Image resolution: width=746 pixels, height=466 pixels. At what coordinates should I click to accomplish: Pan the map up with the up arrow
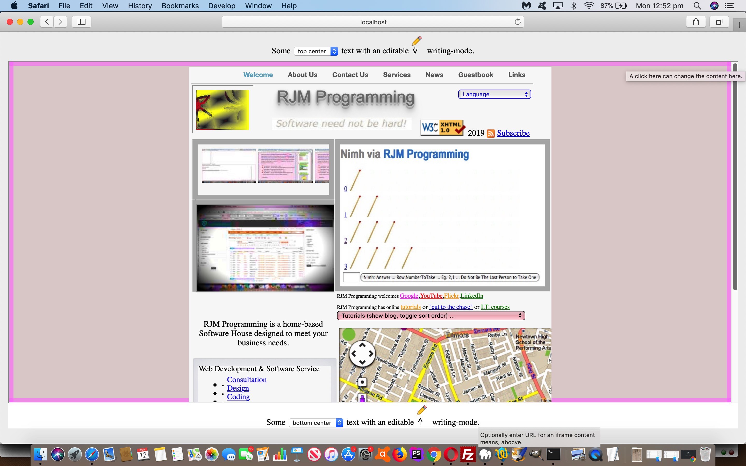[x=362, y=345]
